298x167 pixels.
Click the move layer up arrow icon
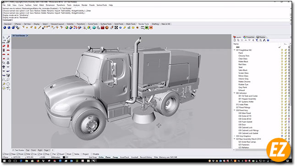coord(246,40)
